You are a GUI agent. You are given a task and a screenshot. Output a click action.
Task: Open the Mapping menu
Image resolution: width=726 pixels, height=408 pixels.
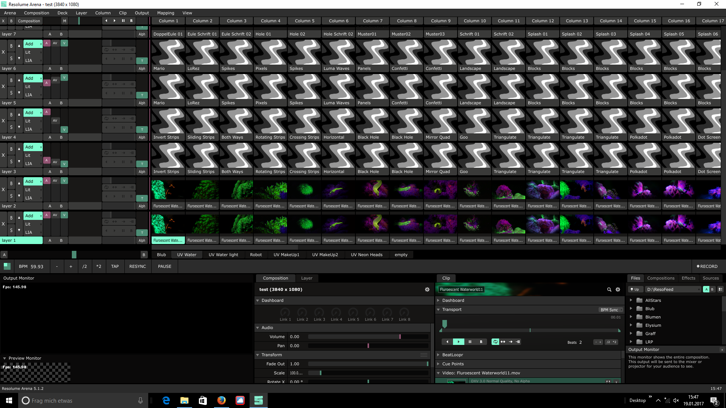166,13
